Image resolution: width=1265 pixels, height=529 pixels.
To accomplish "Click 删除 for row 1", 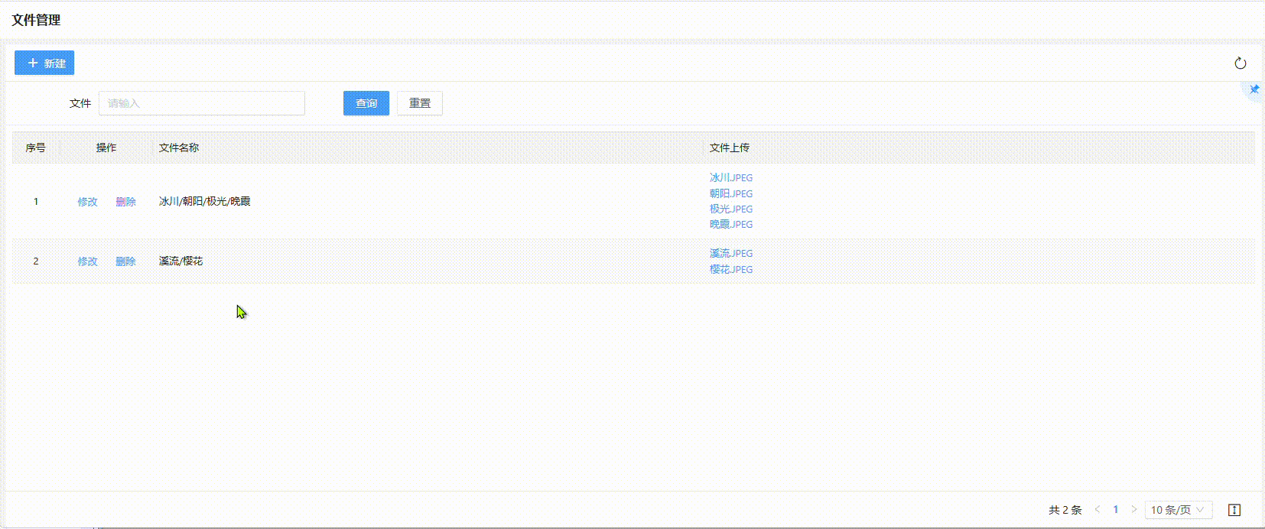I will (x=125, y=202).
